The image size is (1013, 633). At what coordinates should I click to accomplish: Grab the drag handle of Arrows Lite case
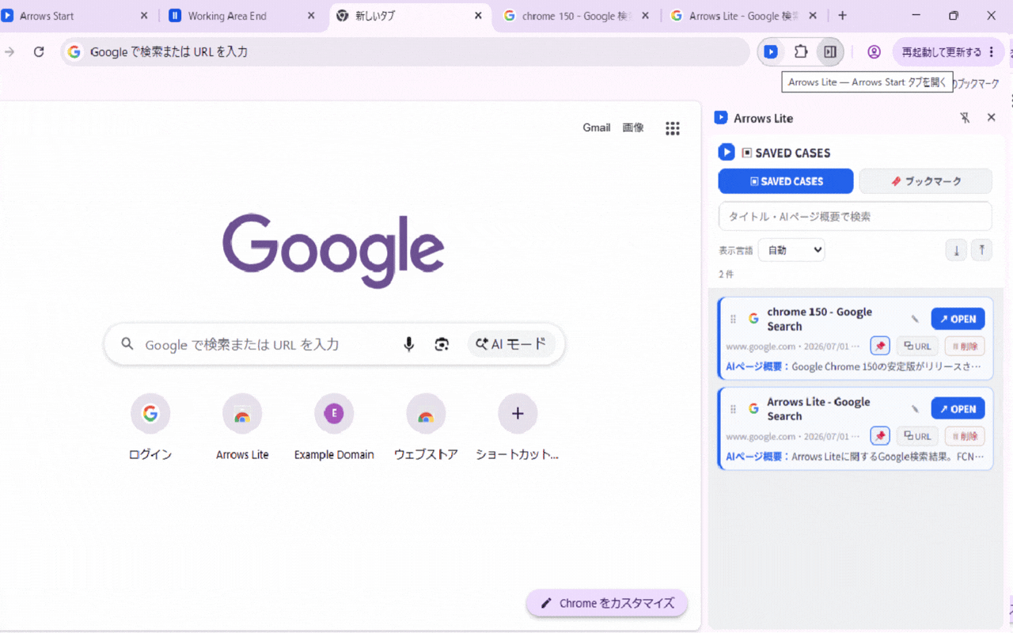click(x=733, y=409)
